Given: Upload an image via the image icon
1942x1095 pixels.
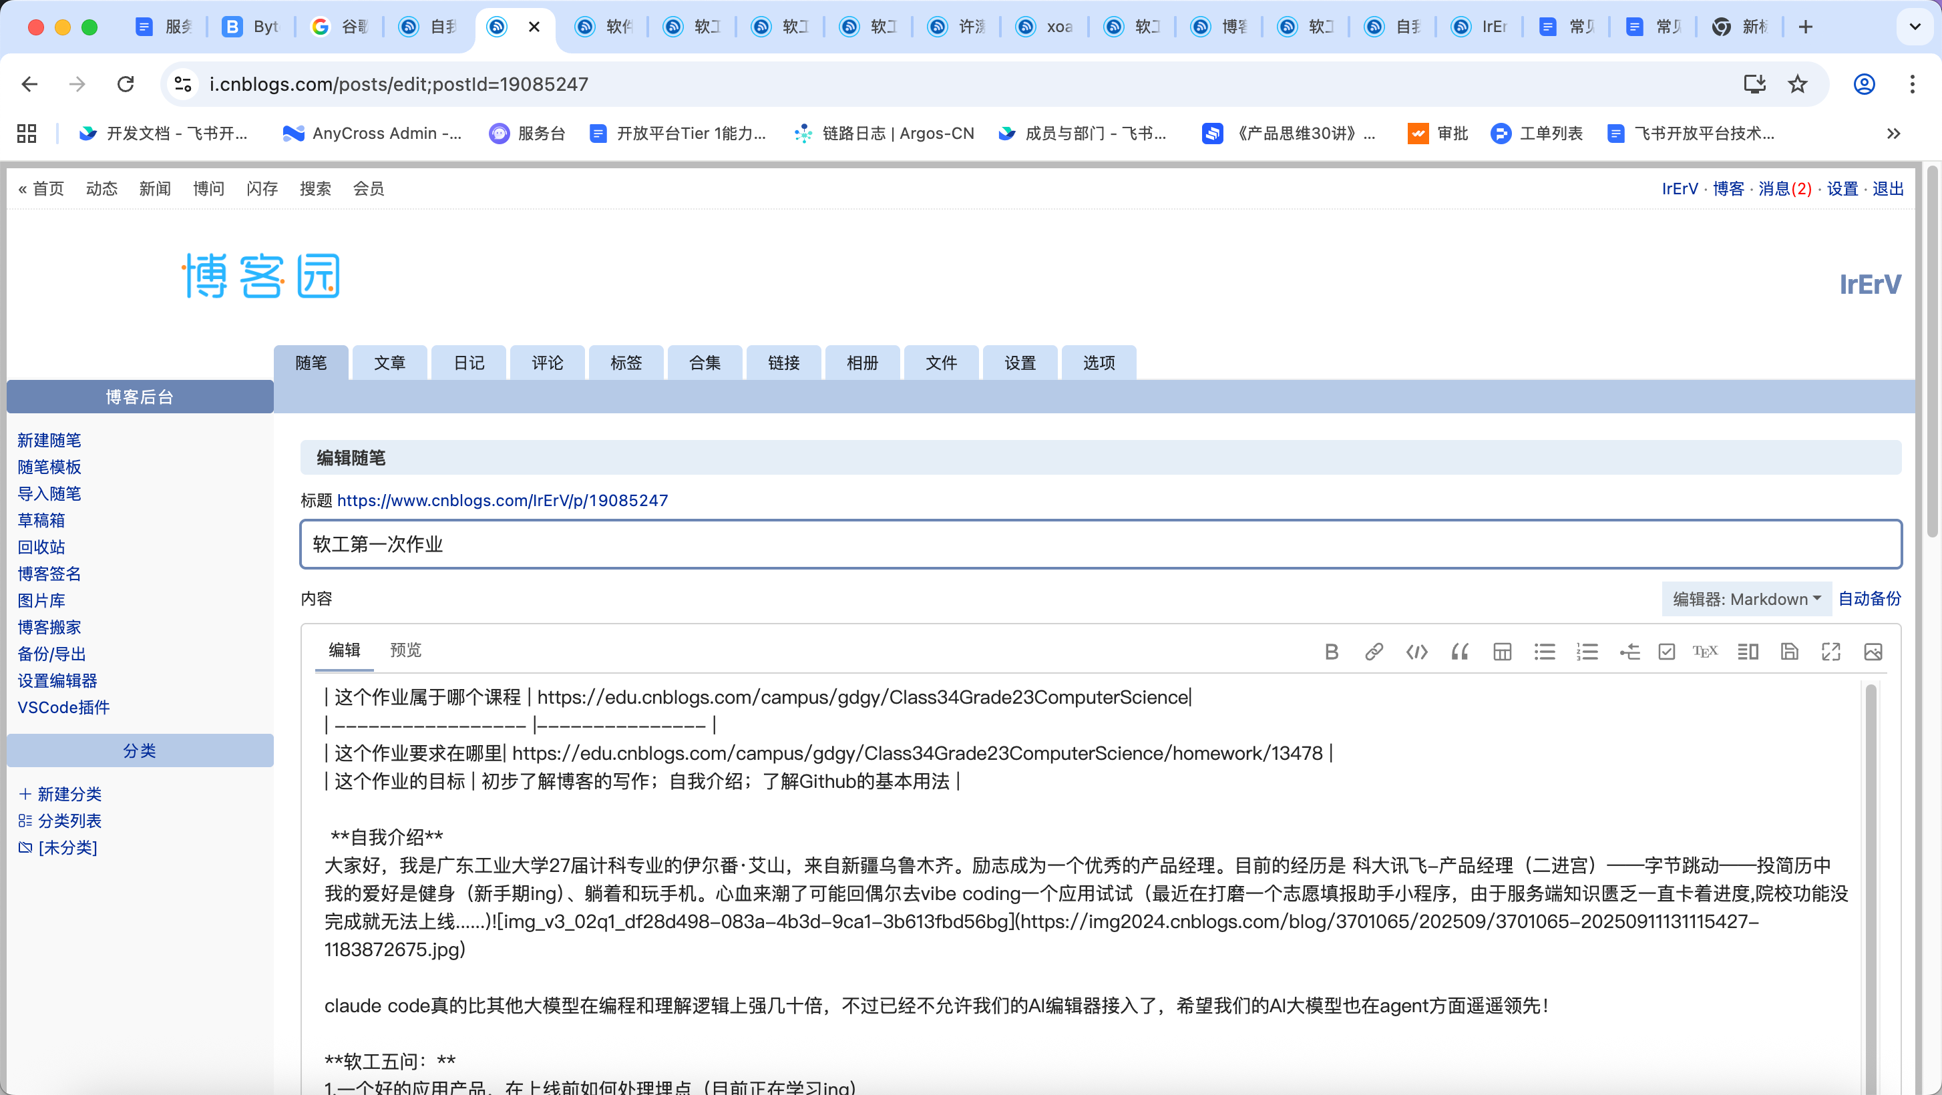Looking at the screenshot, I should click(x=1873, y=652).
